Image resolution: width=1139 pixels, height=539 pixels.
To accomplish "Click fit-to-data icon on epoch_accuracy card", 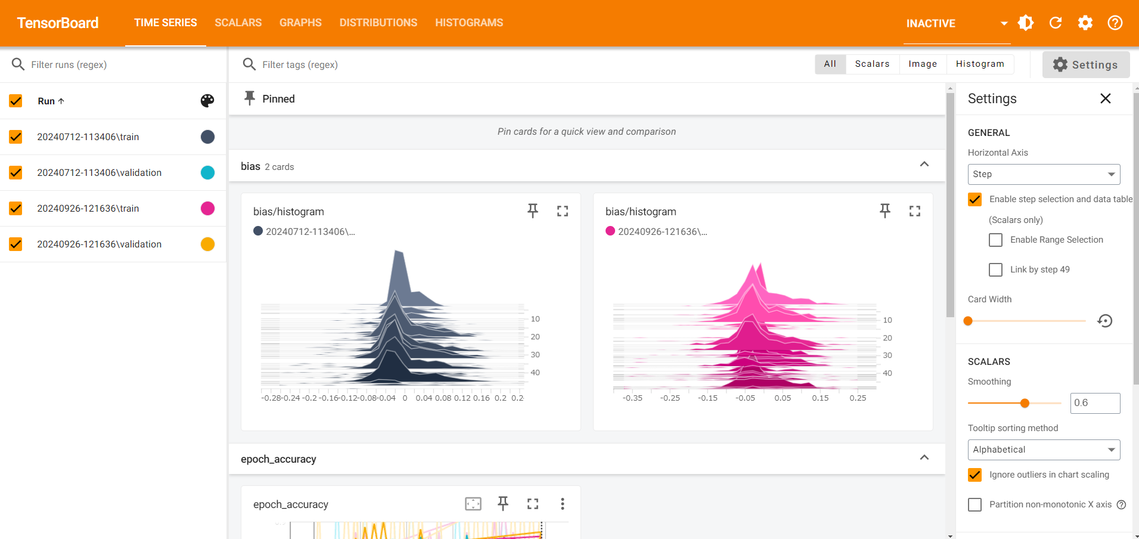I will tap(473, 504).
